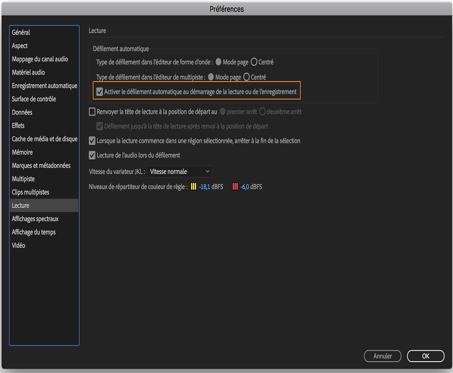The image size is (453, 373).
Task: Uncheck Lecture de l'audio lors du défilement
Action: click(x=92, y=155)
